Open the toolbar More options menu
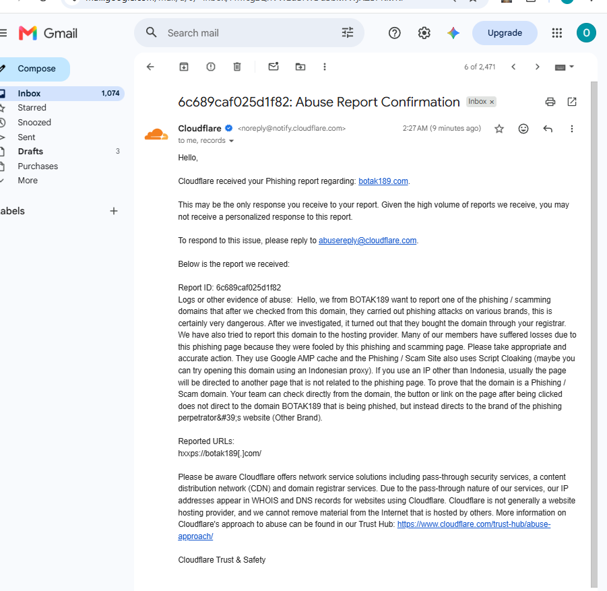Image resolution: width=607 pixels, height=591 pixels. tap(325, 67)
